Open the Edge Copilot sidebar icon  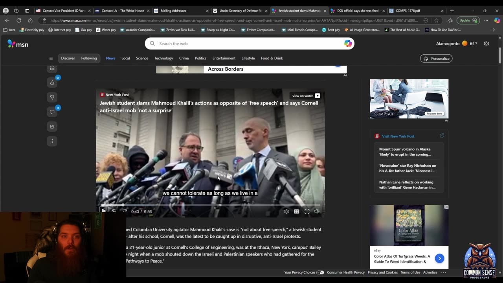pos(497,20)
